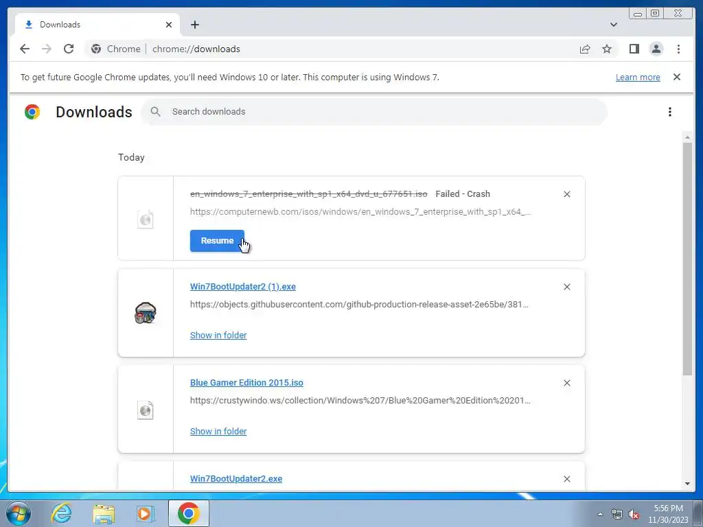Viewport: 703px width, 527px height.
Task: Click the scrollbar up arrow
Action: (687, 137)
